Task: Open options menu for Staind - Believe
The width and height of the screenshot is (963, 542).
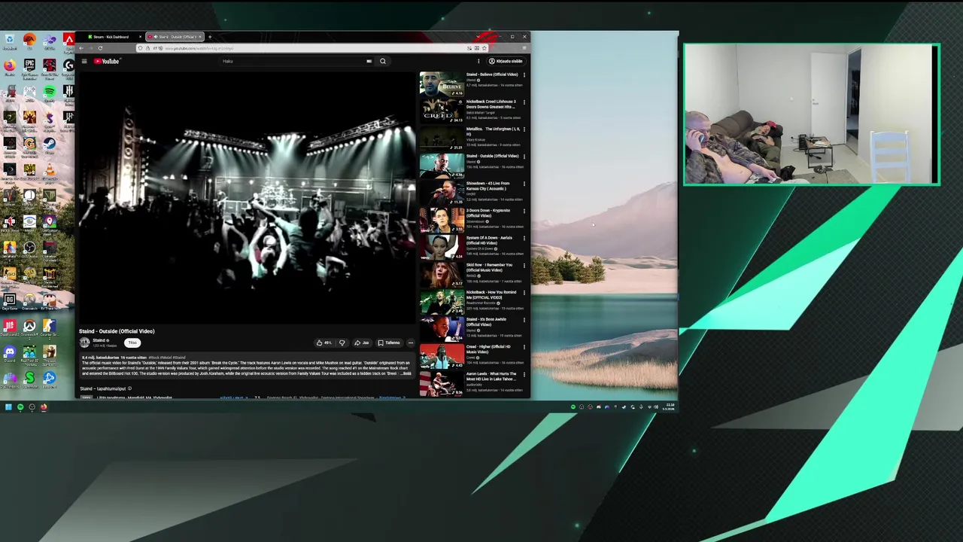Action: coord(524,75)
